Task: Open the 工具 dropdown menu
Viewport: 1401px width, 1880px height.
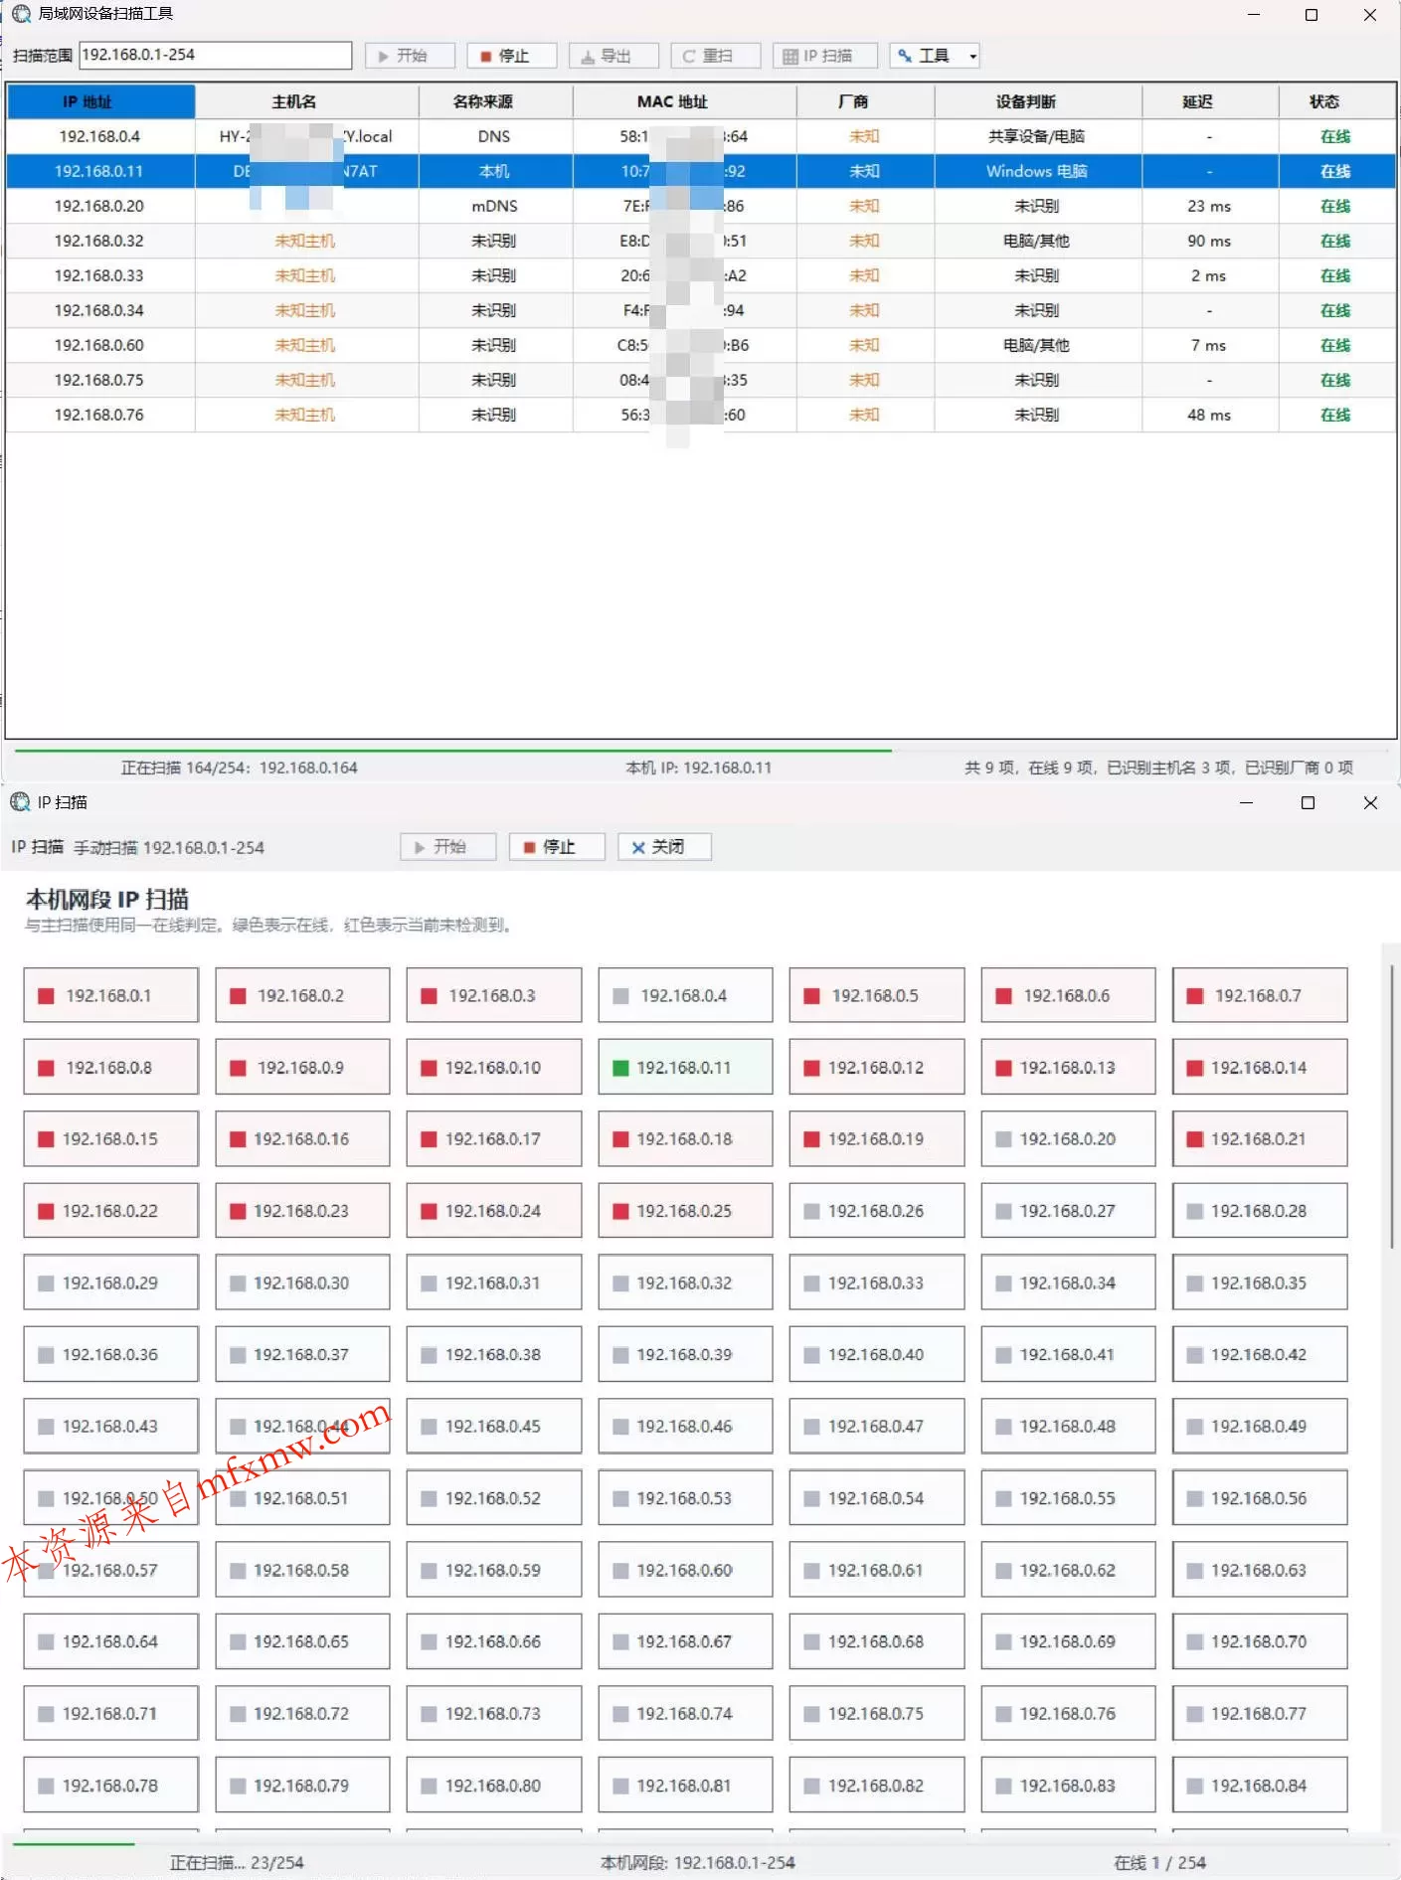Action: point(935,56)
